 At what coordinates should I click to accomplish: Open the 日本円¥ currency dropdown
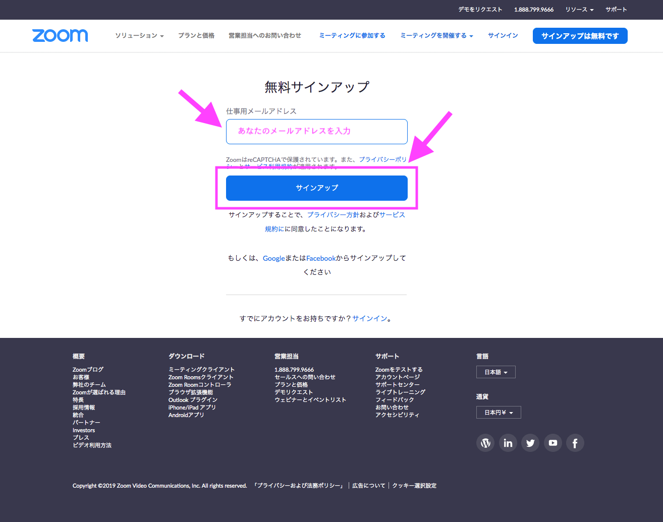pos(499,413)
